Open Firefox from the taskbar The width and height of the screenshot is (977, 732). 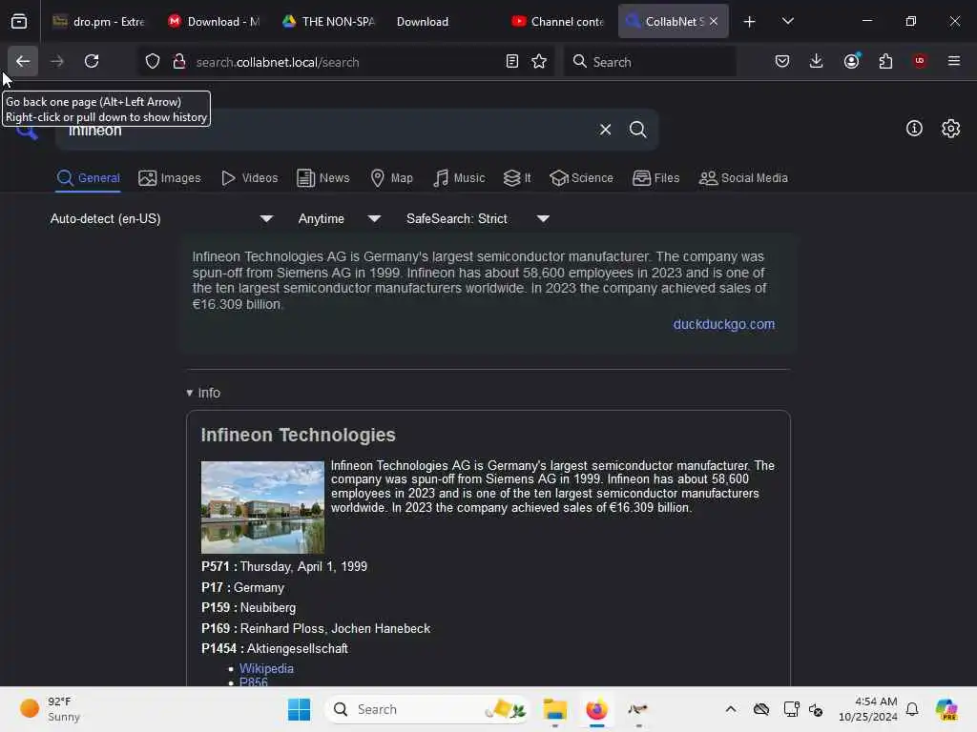[596, 709]
